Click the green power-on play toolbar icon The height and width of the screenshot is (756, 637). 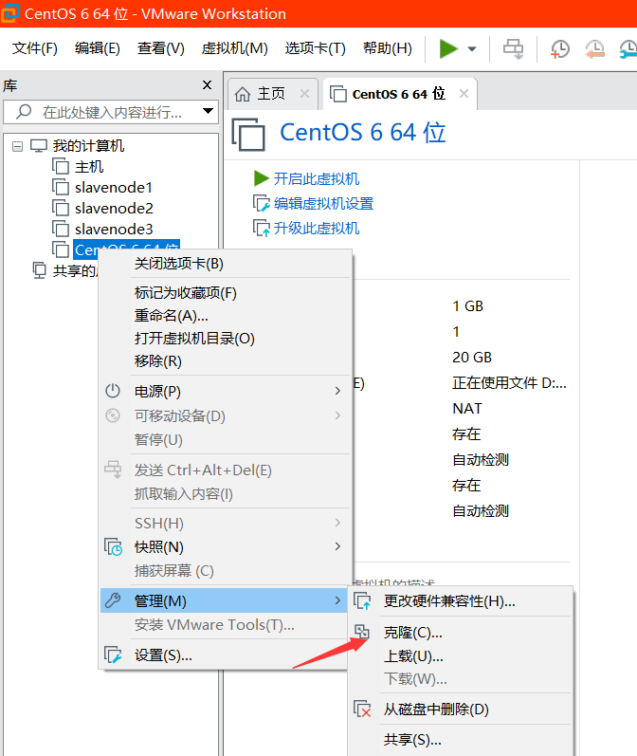[x=448, y=48]
